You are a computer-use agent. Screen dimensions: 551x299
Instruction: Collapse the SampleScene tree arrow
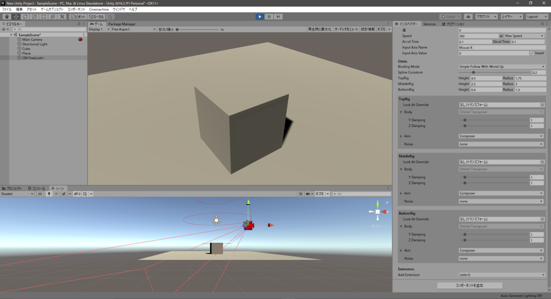pyautogui.click(x=11, y=35)
